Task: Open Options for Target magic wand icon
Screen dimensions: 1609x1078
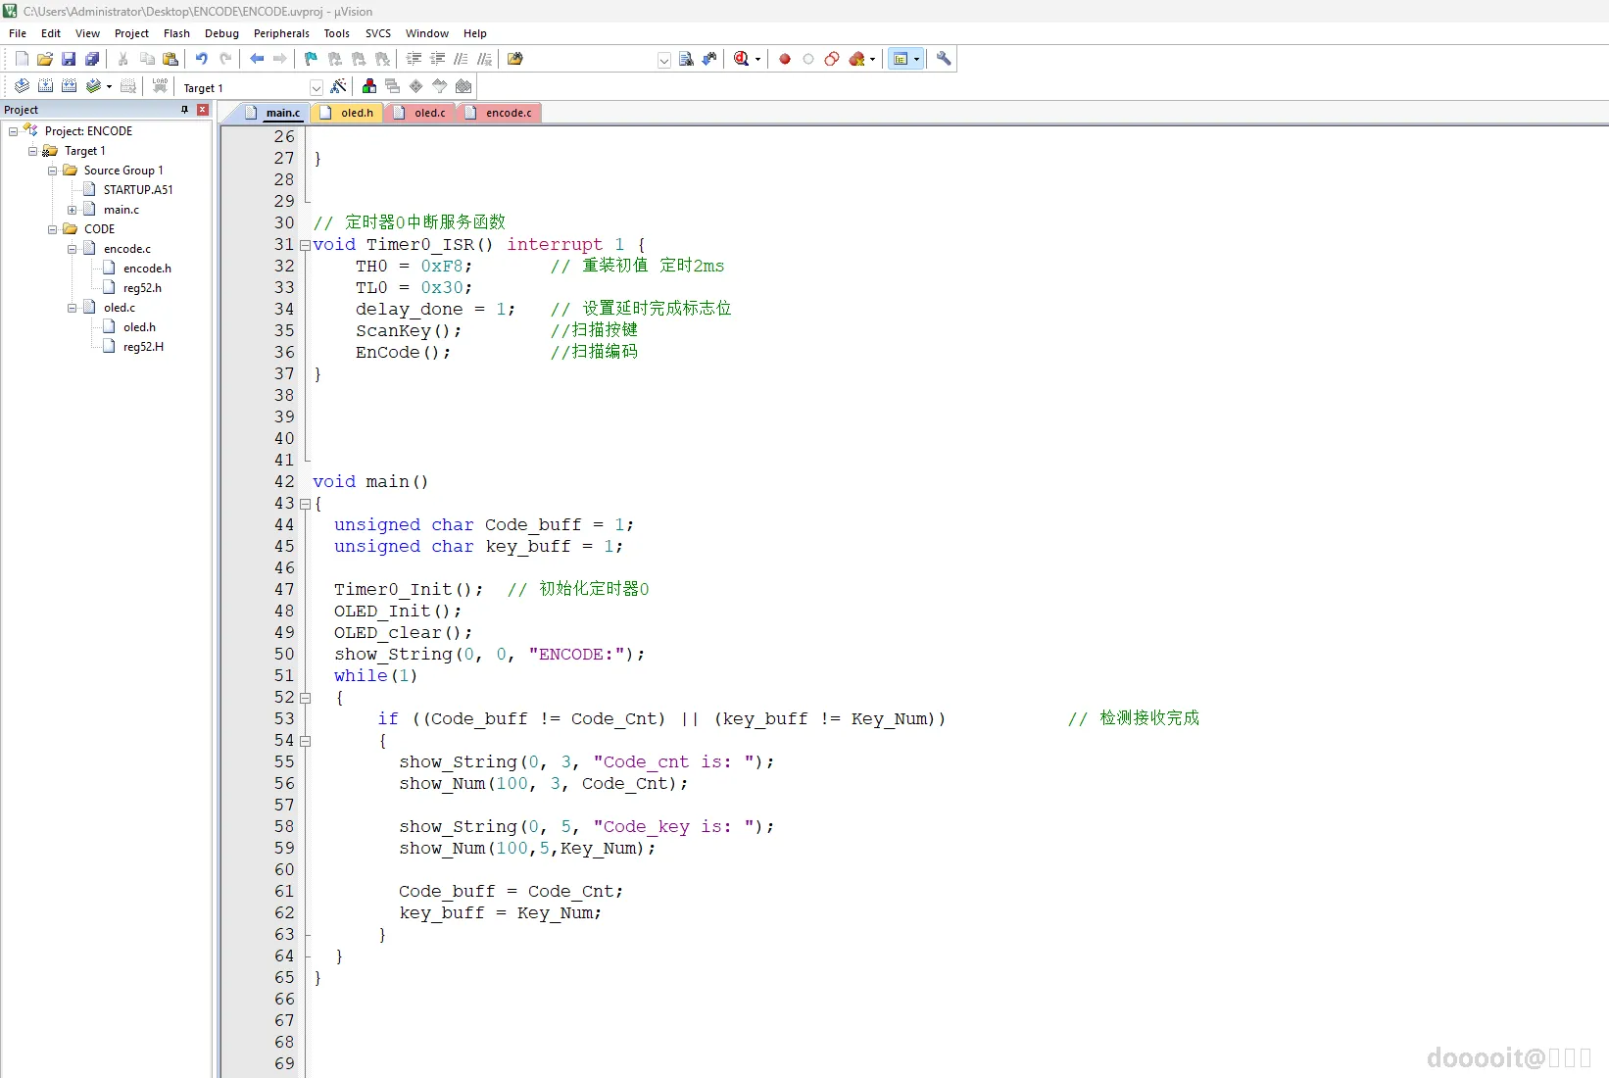Action: tap(338, 86)
